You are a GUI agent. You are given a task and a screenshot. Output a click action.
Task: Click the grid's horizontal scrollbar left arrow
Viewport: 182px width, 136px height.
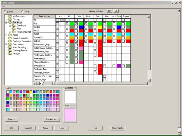(55, 83)
